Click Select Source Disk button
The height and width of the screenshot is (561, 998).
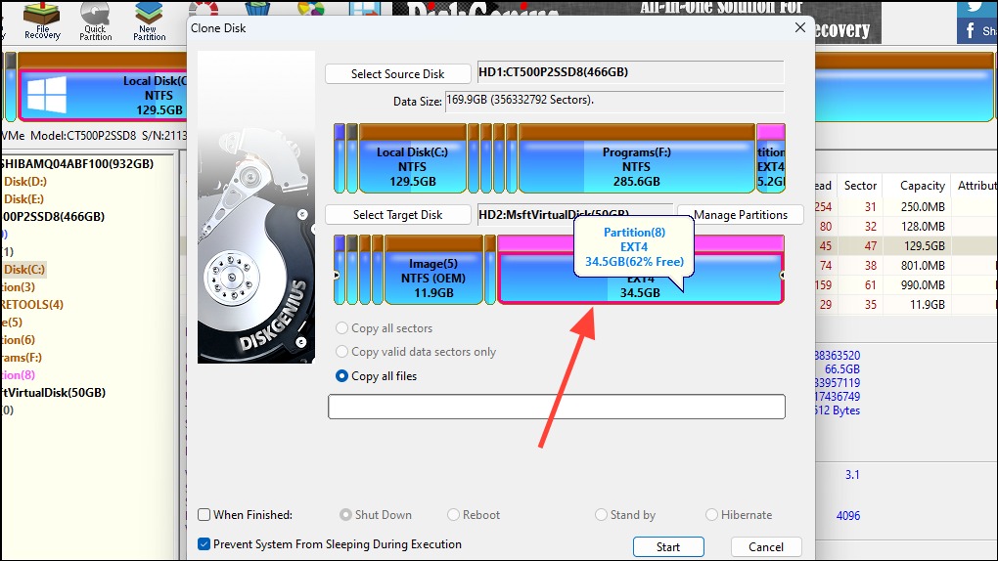[398, 73]
